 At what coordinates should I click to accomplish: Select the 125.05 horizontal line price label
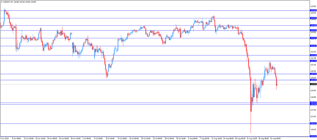313,18
